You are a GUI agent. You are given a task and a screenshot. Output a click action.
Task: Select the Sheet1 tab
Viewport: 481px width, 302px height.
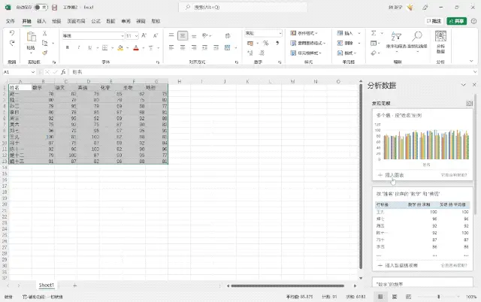click(x=47, y=285)
